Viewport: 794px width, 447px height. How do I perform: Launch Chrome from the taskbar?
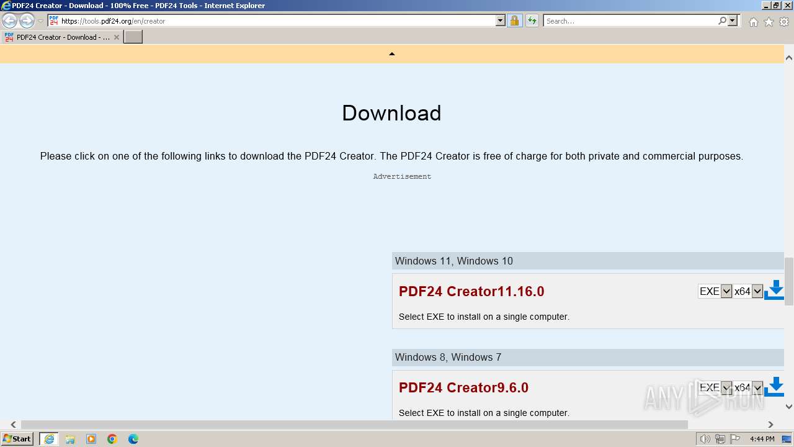[x=112, y=439]
